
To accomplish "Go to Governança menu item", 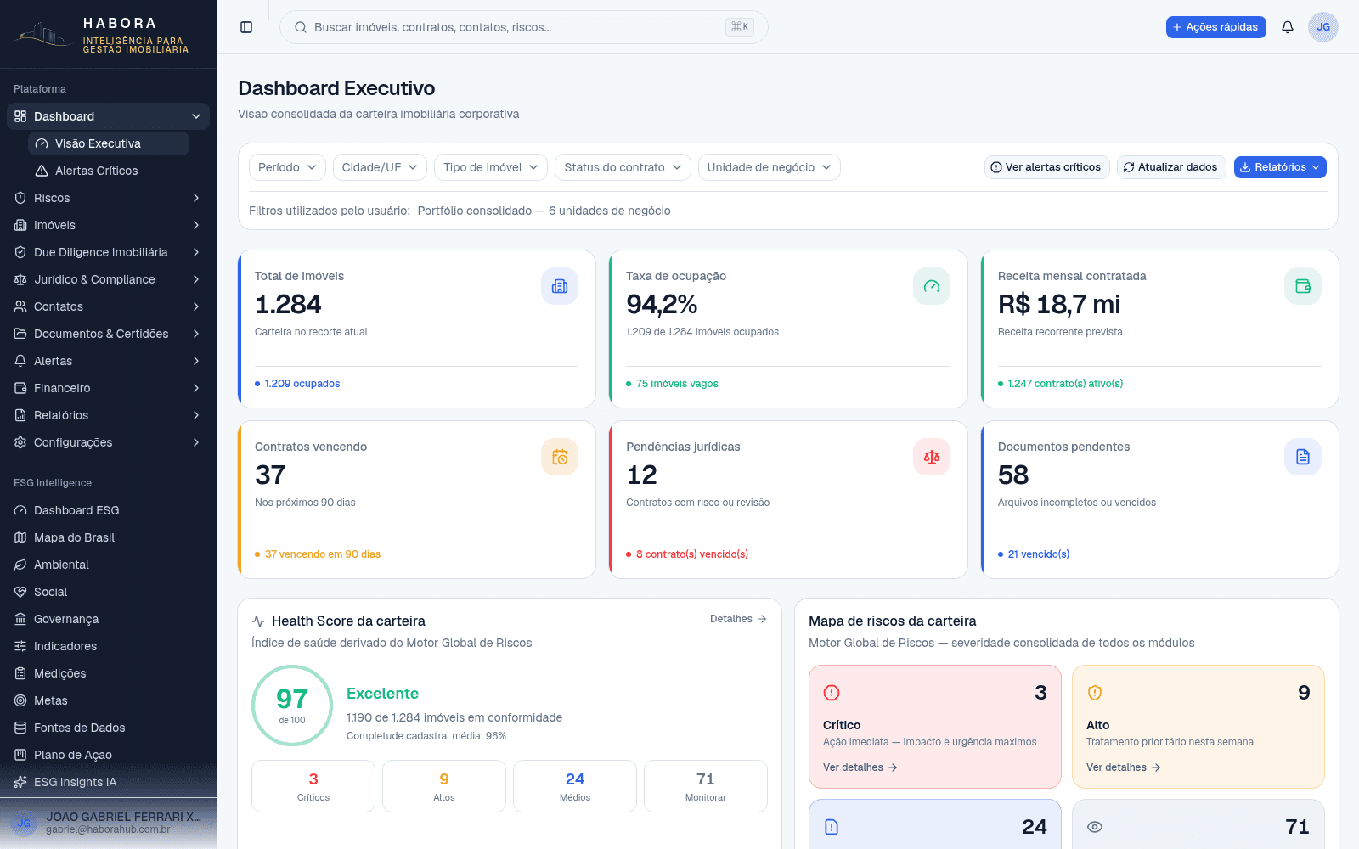I will click(108, 619).
